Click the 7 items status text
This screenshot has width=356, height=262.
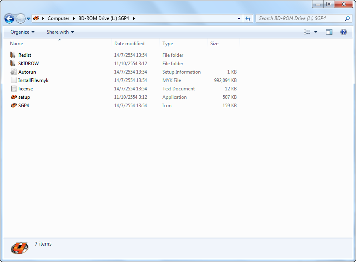pos(43,244)
